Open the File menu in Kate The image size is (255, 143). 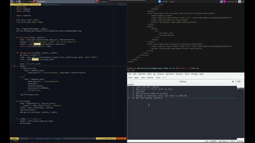point(130,74)
